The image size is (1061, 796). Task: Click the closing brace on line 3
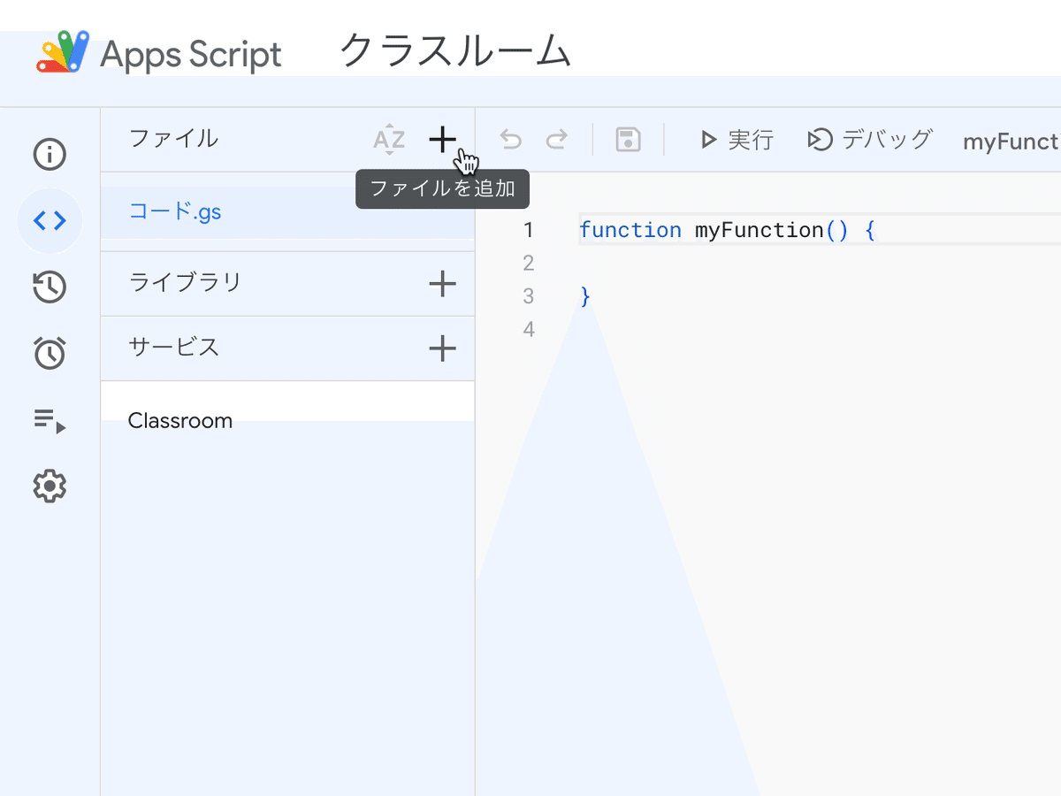pos(584,296)
